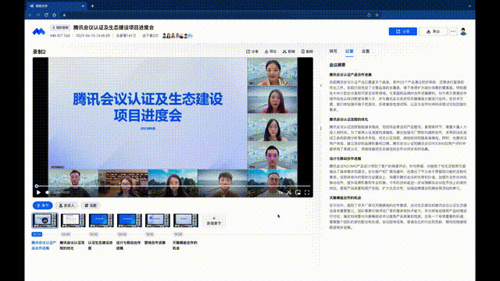Open chapter thumbnail 营销合作进展

(x=157, y=220)
